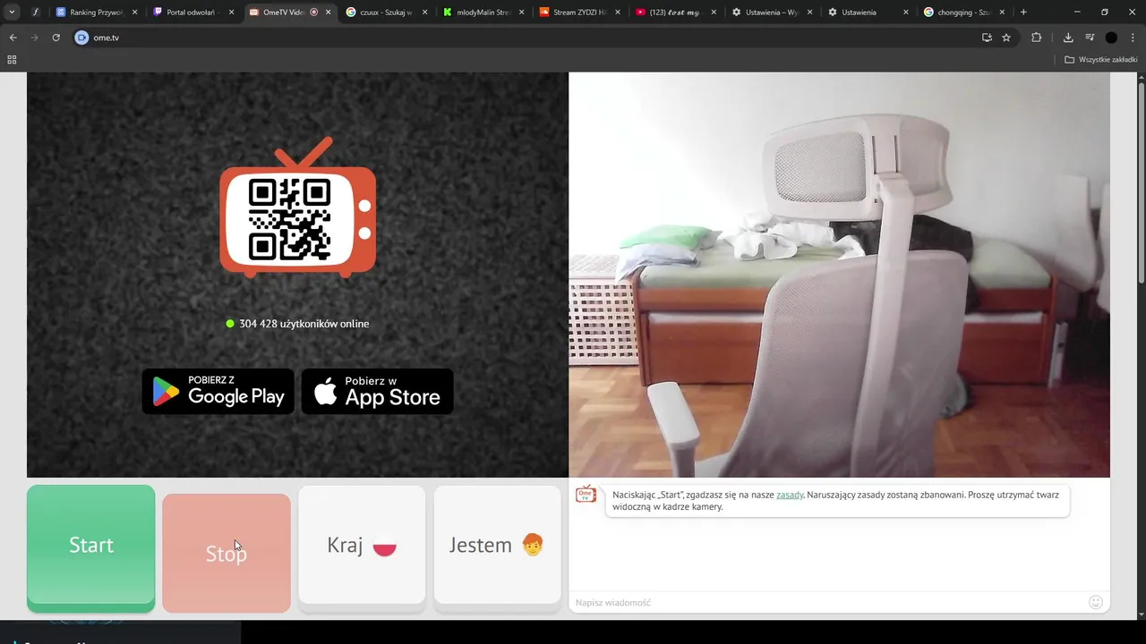Switch to the first pinned tab
The image size is (1146, 644).
[x=36, y=13]
